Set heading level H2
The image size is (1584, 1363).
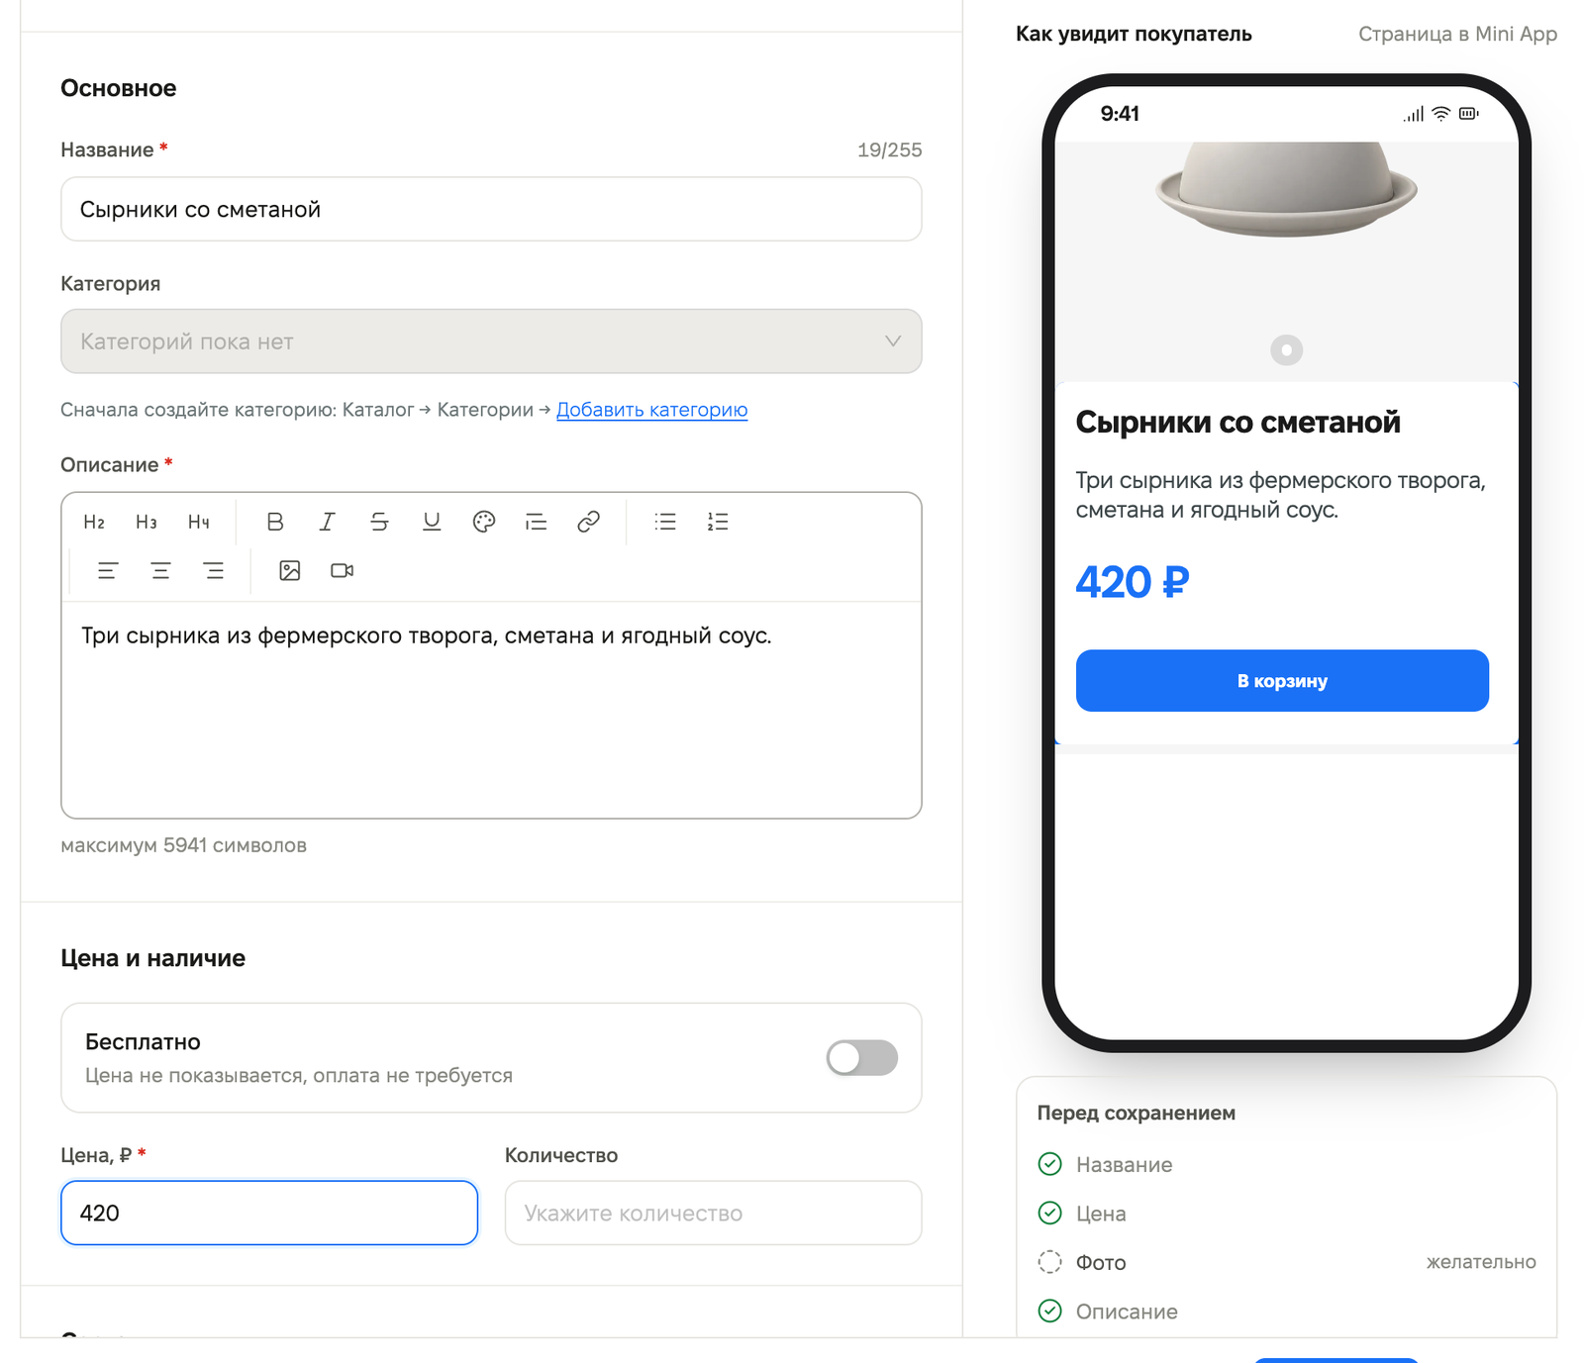[94, 522]
